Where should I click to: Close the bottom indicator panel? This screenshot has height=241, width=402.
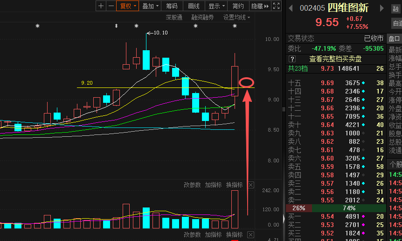pos(251,234)
